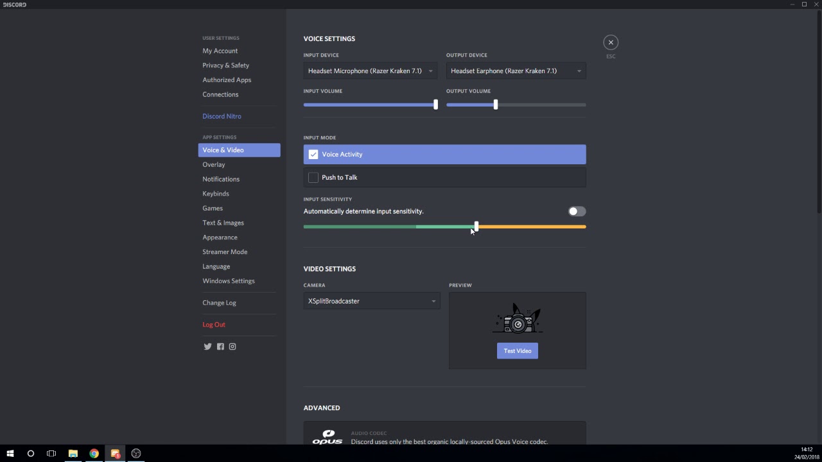This screenshot has width=822, height=462.
Task: Click the 'ADVANCED' heading
Action: (322, 408)
